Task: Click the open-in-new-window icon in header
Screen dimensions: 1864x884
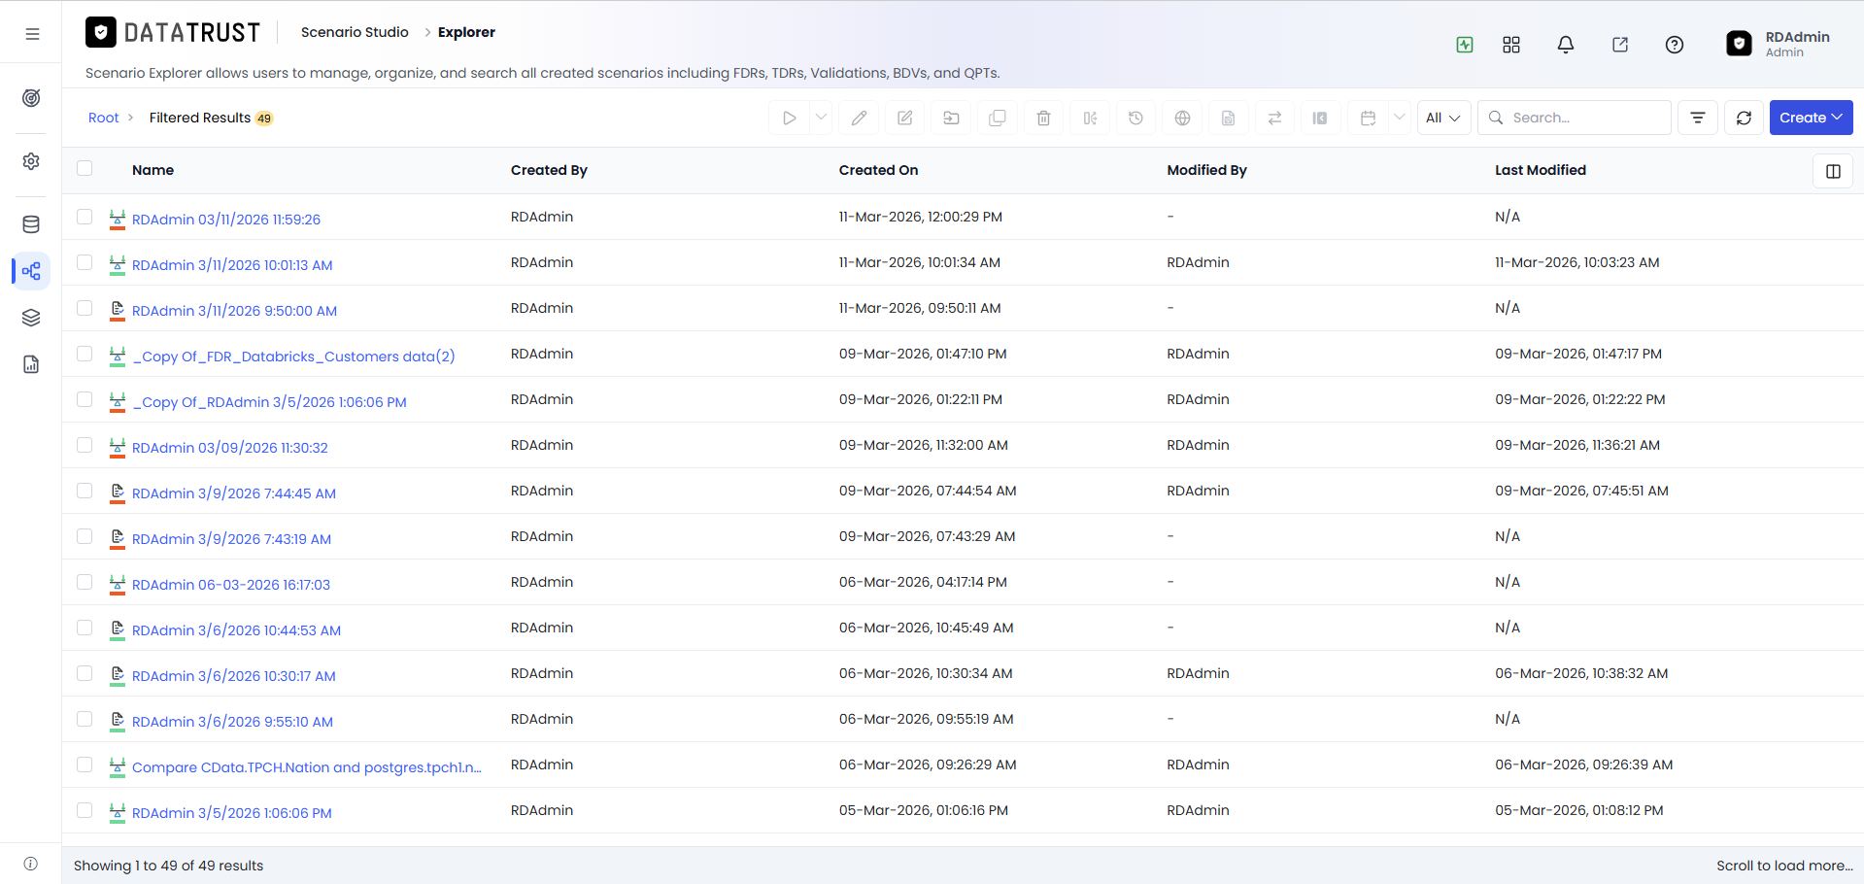Action: [1620, 45]
